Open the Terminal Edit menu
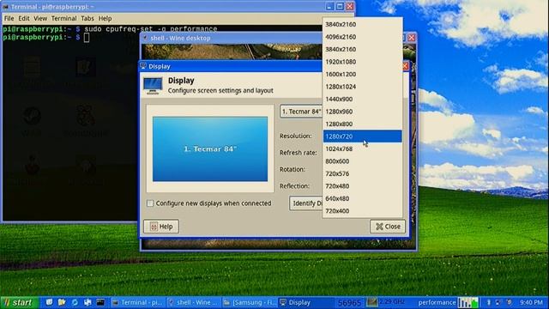The height and width of the screenshot is (309, 549). [x=24, y=18]
